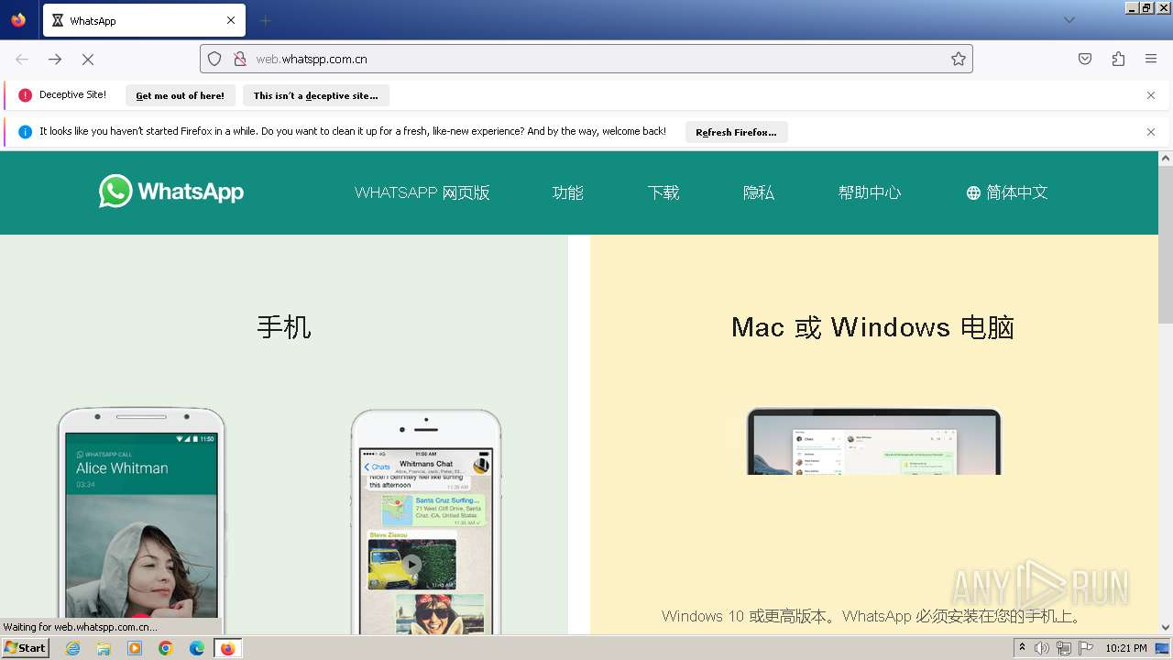Launch Microsoft Edge from taskbar

pyautogui.click(x=197, y=648)
